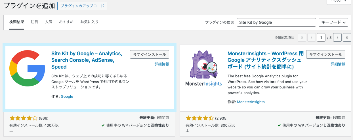
Task: Click the MonsterInsights monster mascot icon
Action: click(x=203, y=68)
